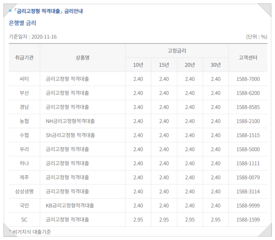Click the 수협 bank name cell
The width and height of the screenshot is (275, 240).
click(x=24, y=135)
